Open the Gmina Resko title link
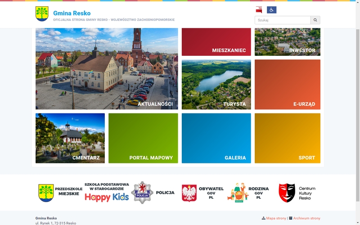The height and width of the screenshot is (225, 360). [x=72, y=13]
